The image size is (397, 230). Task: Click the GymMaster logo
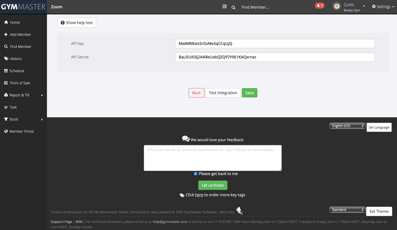click(x=23, y=7)
